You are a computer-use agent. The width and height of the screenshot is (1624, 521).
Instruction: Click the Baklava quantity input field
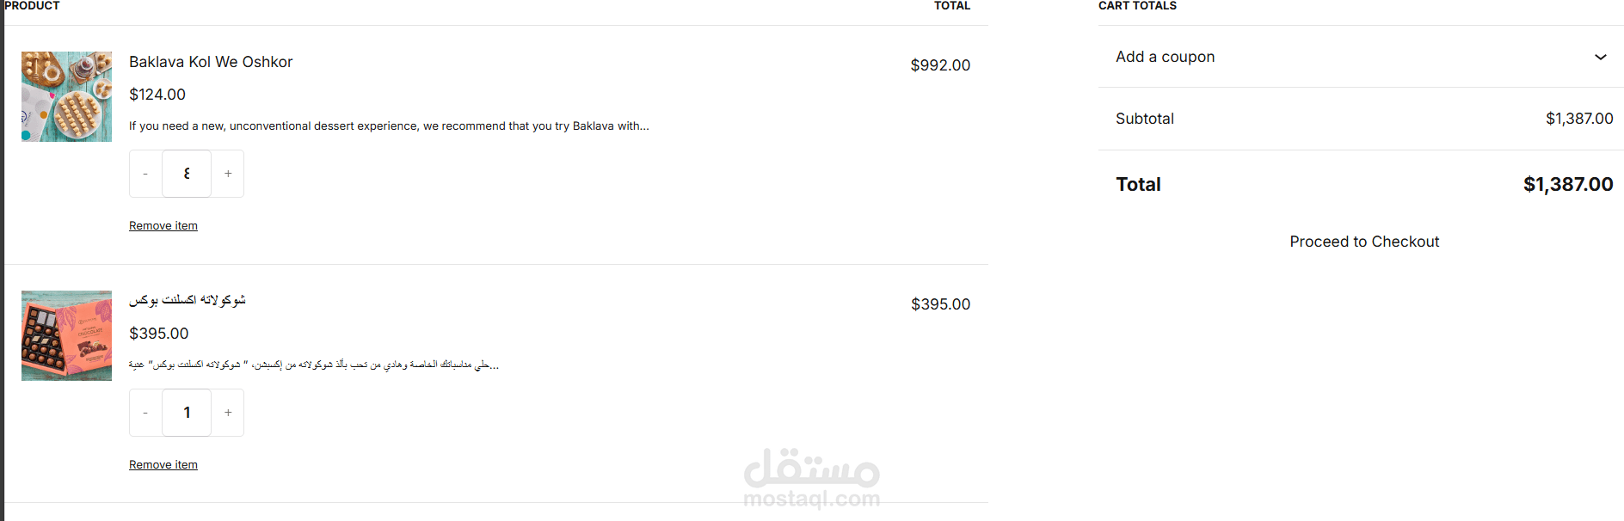187,174
